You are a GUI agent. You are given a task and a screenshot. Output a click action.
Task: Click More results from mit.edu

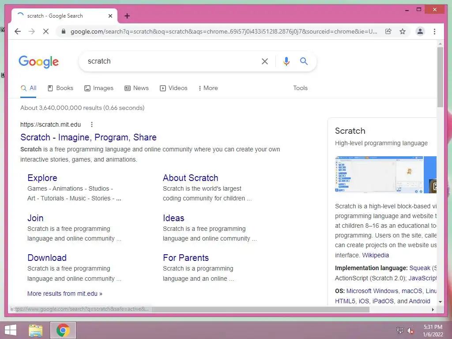65,294
